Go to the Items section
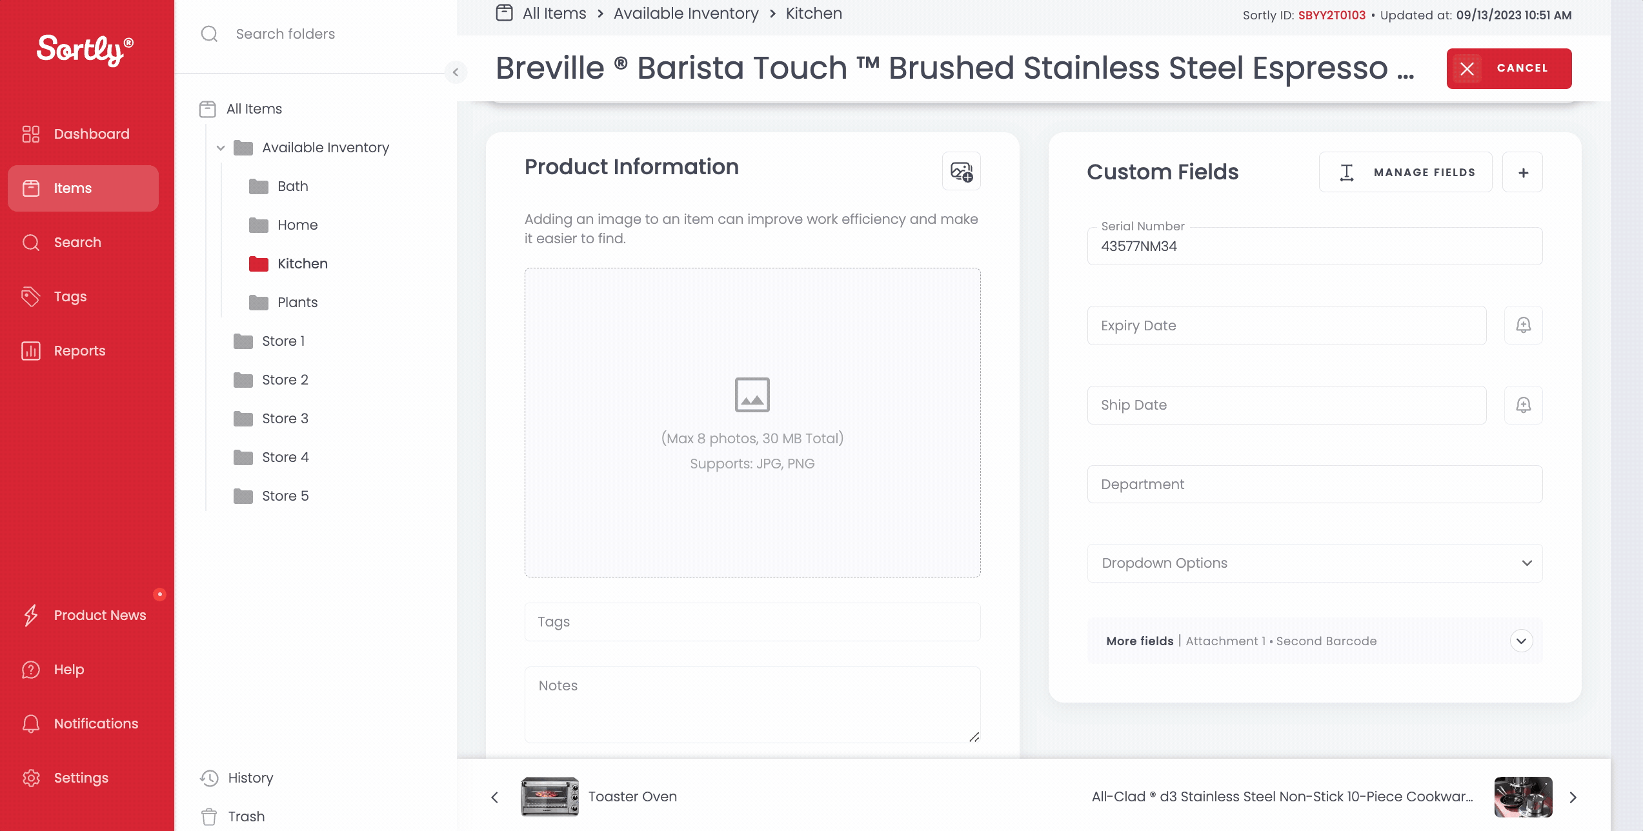This screenshot has width=1643, height=831. point(83,188)
